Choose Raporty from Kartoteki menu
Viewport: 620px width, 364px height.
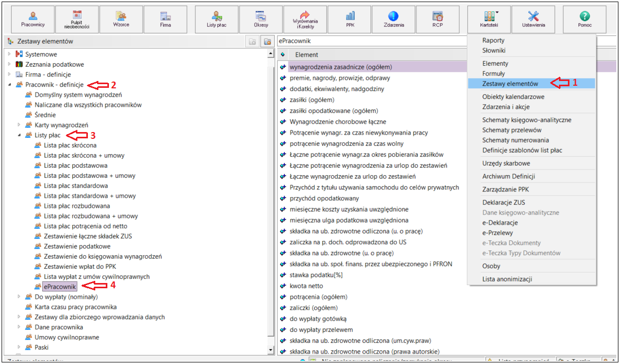pos(493,41)
